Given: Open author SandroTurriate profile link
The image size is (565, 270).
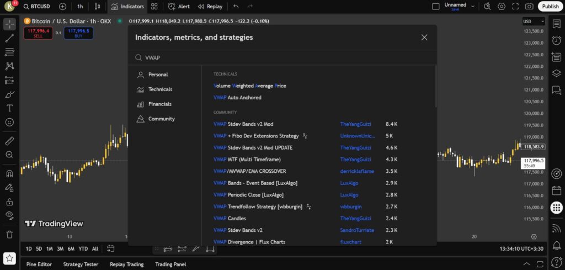Looking at the screenshot, I should 357,230.
